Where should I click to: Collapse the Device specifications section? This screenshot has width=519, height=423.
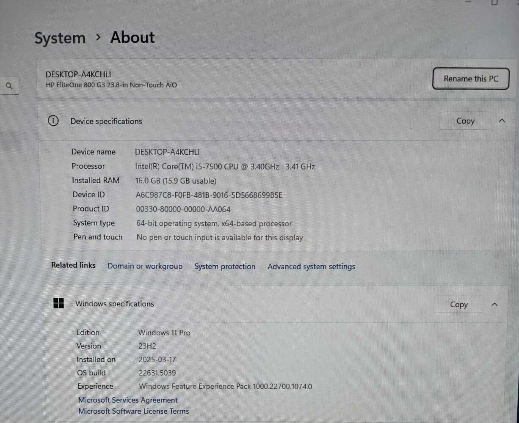(x=502, y=121)
